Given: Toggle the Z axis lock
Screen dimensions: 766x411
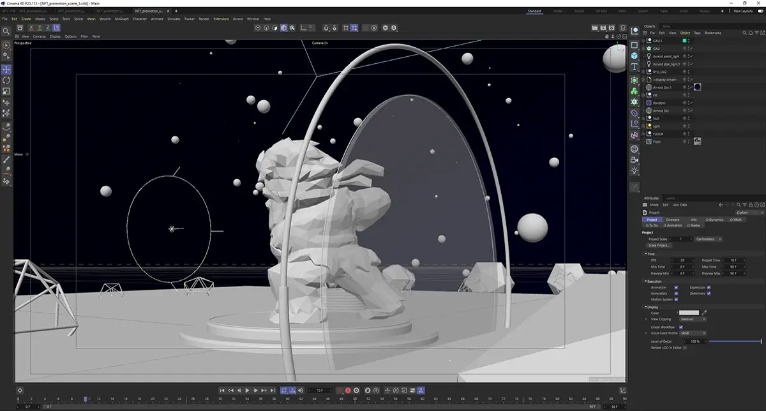Looking at the screenshot, I should coord(47,28).
